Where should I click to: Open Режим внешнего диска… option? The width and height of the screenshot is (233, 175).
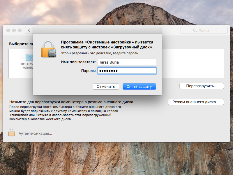pos(196,102)
